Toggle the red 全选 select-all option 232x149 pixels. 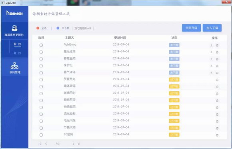pyautogui.click(x=38, y=28)
